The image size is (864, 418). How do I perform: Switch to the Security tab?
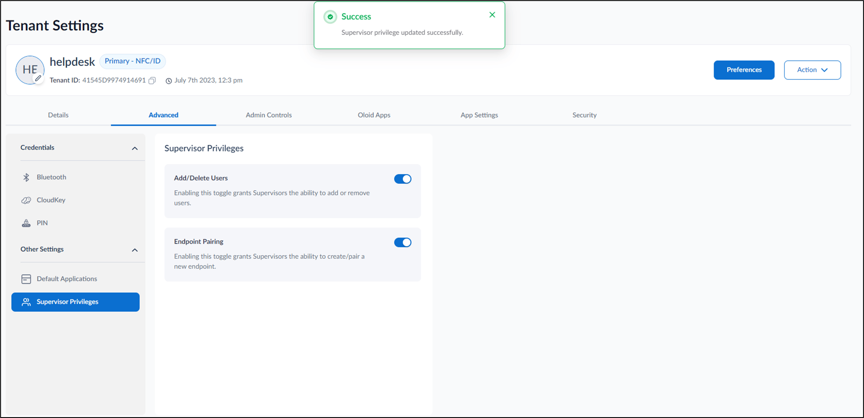(584, 115)
